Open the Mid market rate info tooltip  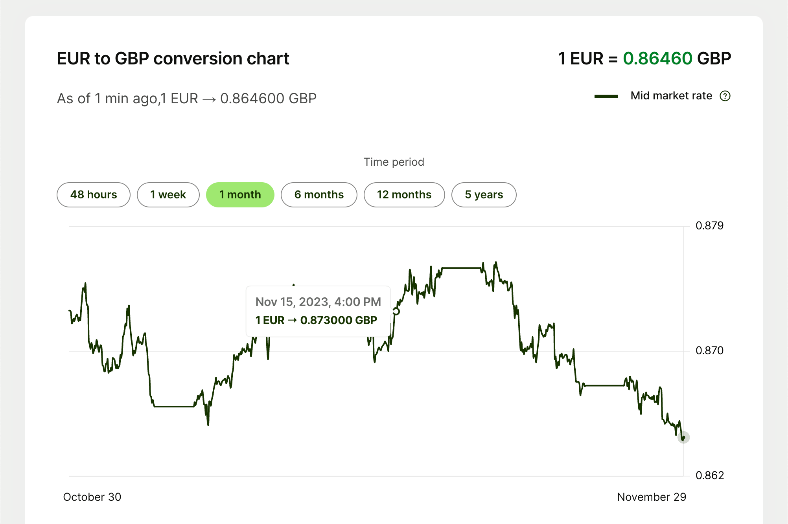(725, 95)
